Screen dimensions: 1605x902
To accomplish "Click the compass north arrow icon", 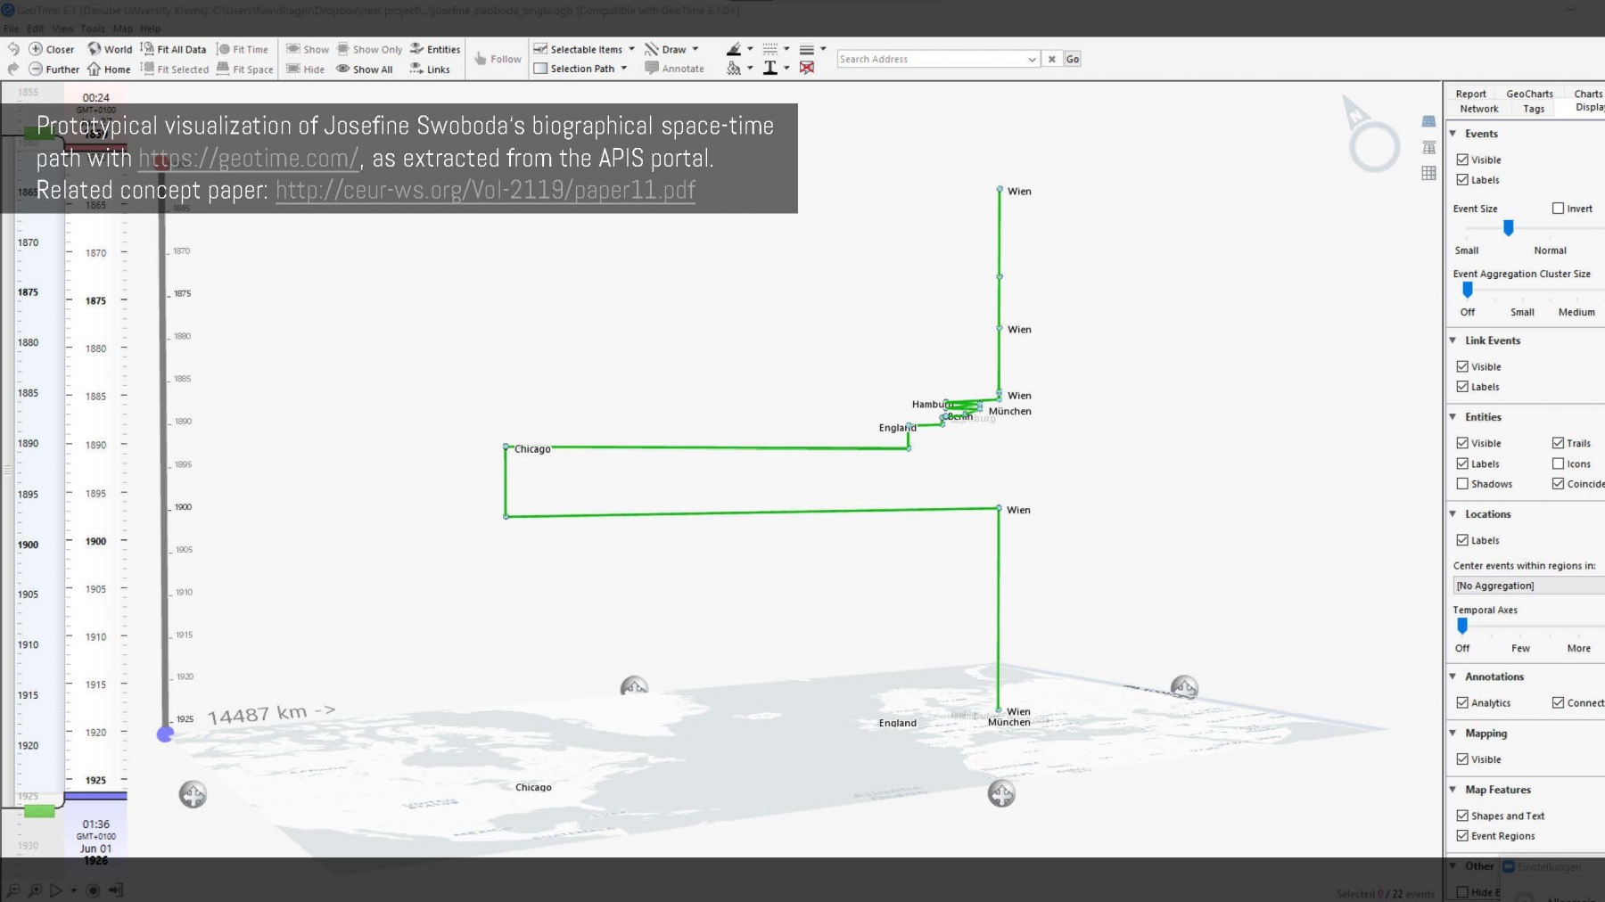I will (1355, 111).
